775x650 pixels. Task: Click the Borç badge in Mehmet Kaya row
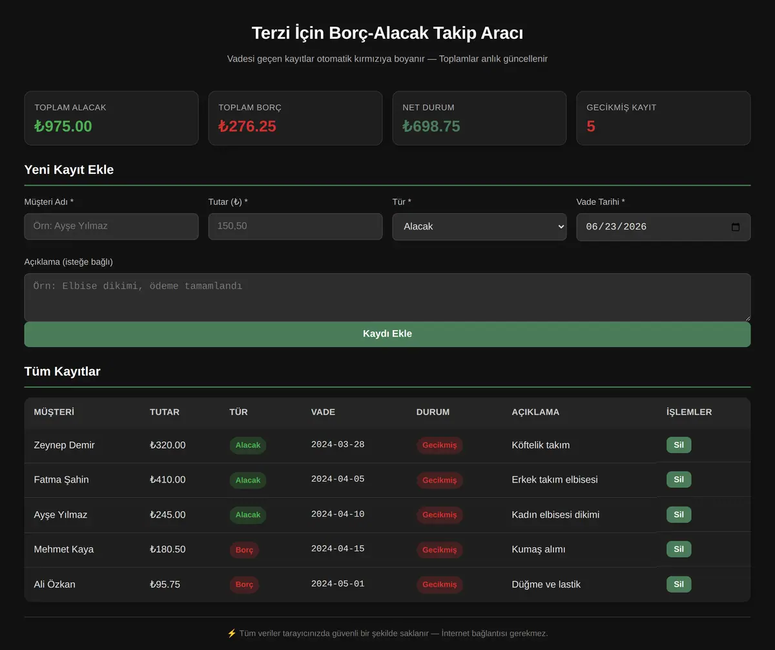(x=245, y=550)
